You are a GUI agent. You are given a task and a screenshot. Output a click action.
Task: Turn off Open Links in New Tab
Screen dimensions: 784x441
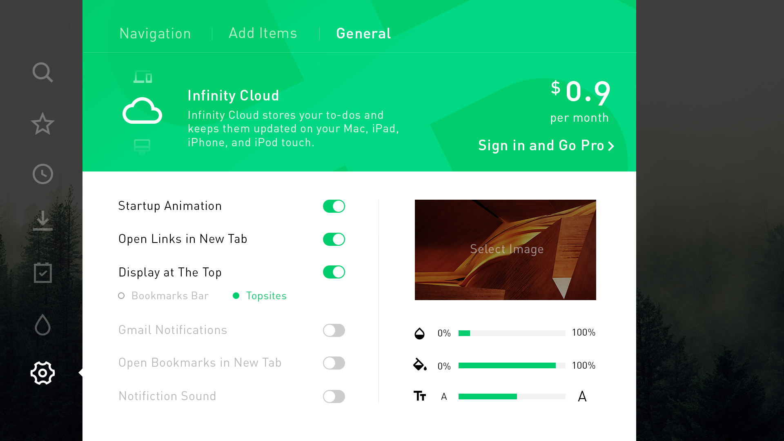[334, 239]
